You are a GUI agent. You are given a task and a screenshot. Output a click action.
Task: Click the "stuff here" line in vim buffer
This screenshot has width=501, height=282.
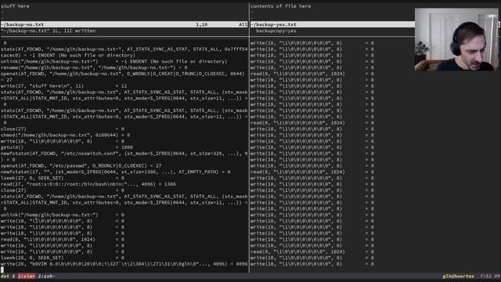pos(15,6)
